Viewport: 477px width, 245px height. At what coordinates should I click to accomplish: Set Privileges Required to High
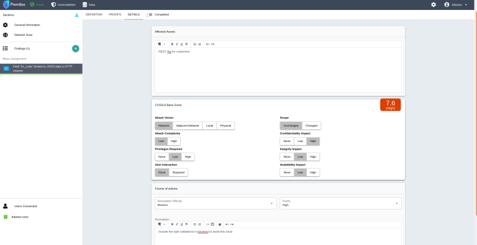(x=188, y=157)
